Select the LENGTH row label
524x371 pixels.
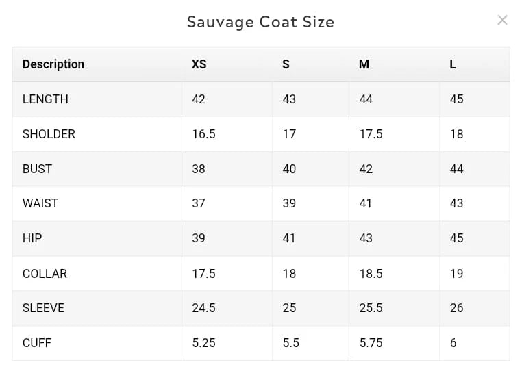click(45, 99)
